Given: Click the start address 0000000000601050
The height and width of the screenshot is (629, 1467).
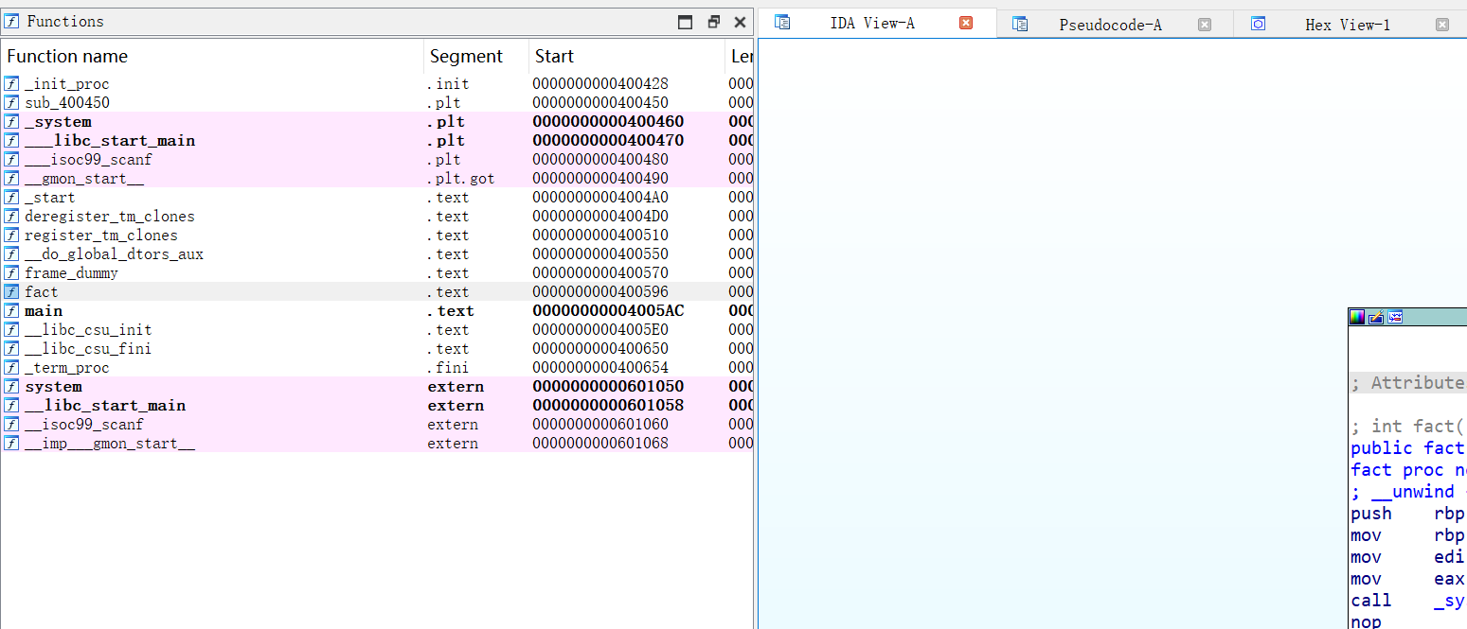Looking at the screenshot, I should [608, 387].
